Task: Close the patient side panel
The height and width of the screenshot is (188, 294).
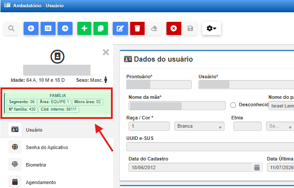Action: 106,52
